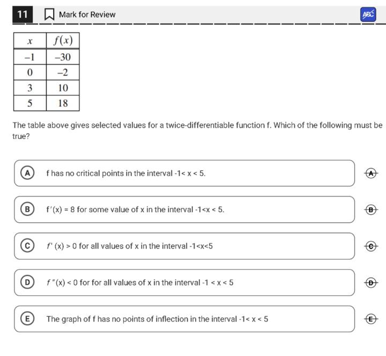Cross out answer D with strikethrough icon
Image resolution: width=386 pixels, height=356 pixels.
click(x=371, y=282)
